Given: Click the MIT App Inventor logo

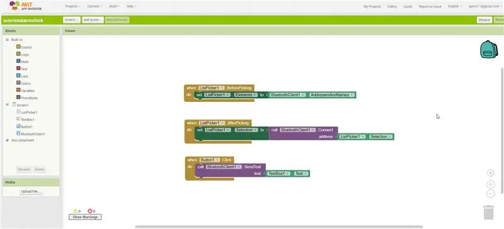Looking at the screenshot, I should tap(25, 6).
